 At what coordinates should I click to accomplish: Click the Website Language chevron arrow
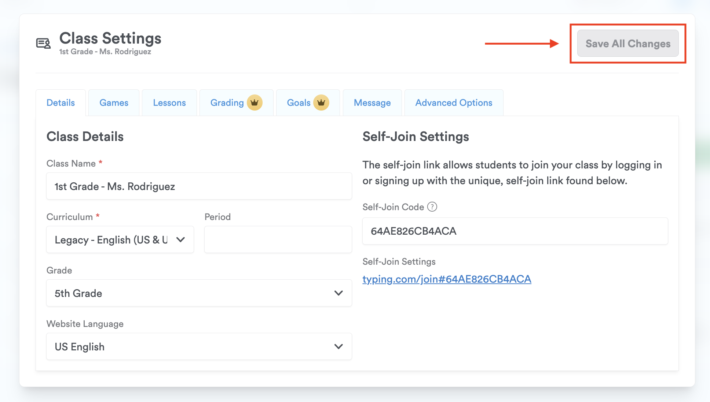click(x=338, y=346)
